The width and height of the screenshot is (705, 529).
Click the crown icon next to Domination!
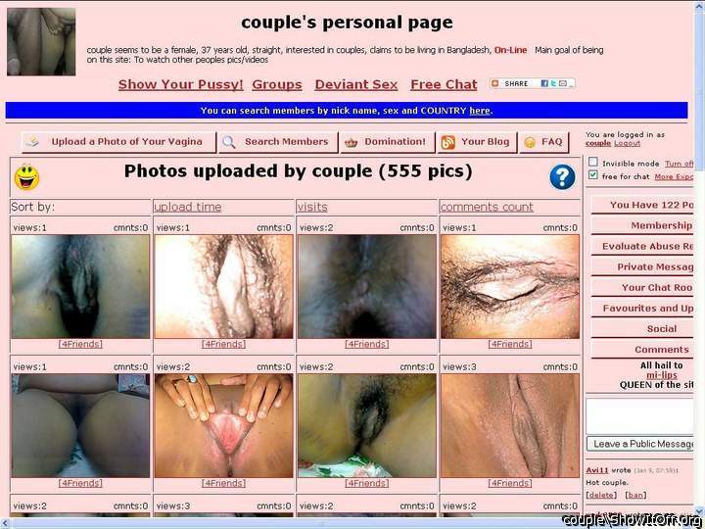[x=352, y=142]
